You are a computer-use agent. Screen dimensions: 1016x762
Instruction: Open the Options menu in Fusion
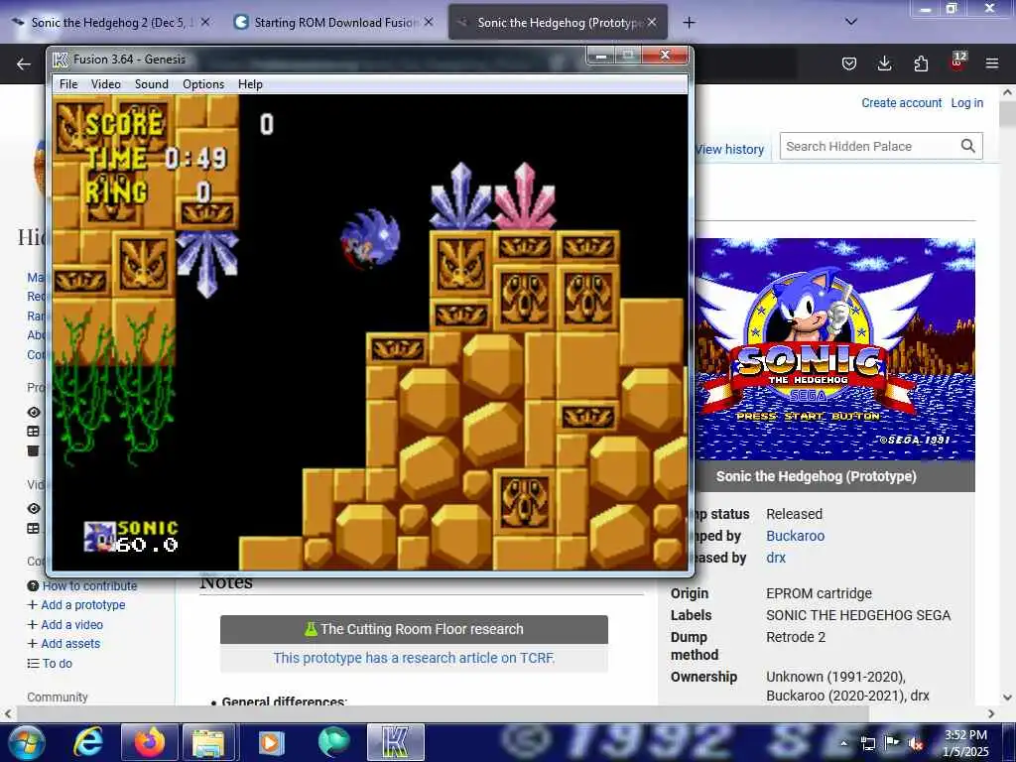(203, 84)
